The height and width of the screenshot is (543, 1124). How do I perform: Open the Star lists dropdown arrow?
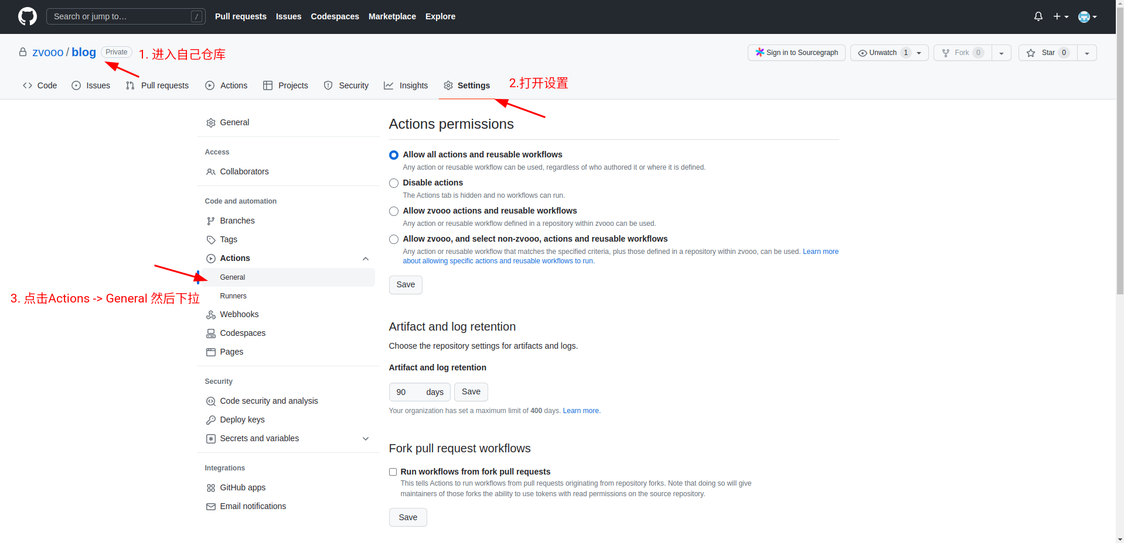tap(1087, 53)
